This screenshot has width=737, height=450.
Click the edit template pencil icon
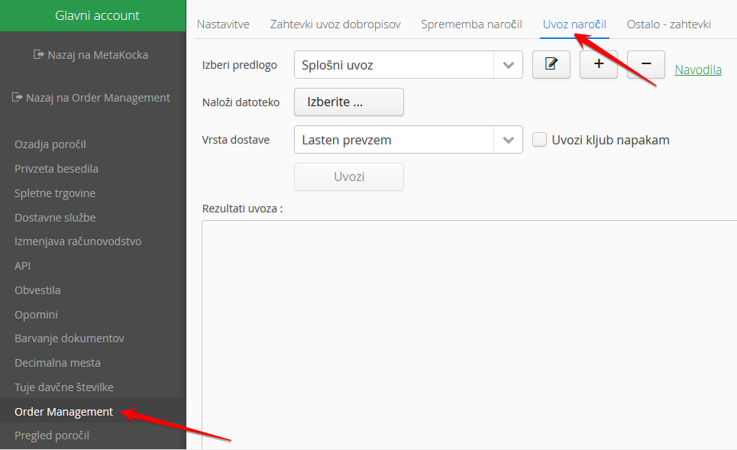pyautogui.click(x=551, y=64)
